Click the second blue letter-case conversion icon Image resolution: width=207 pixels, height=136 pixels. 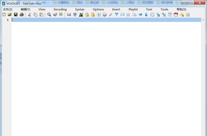pyautogui.click(x=164, y=14)
